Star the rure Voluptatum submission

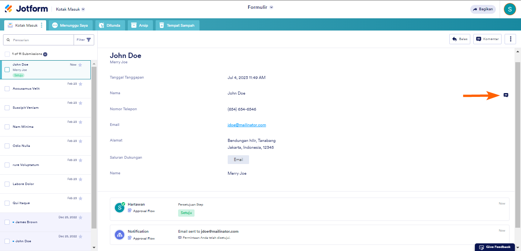[80, 160]
